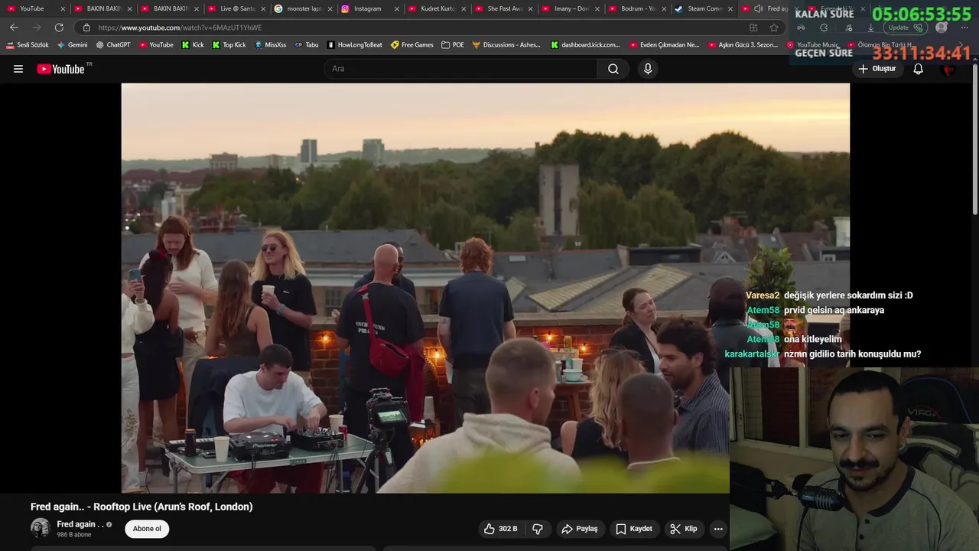Image resolution: width=979 pixels, height=551 pixels.
Task: Open the Gemini bookmark
Action: point(73,45)
